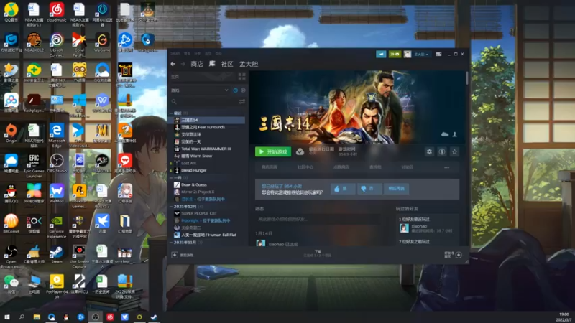Click Steam forward navigation arrow
The height and width of the screenshot is (323, 575).
[183, 64]
